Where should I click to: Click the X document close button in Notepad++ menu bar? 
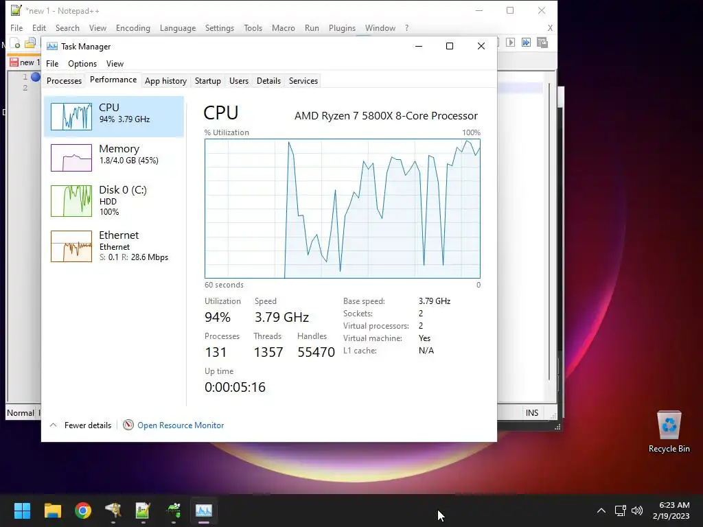pos(550,27)
